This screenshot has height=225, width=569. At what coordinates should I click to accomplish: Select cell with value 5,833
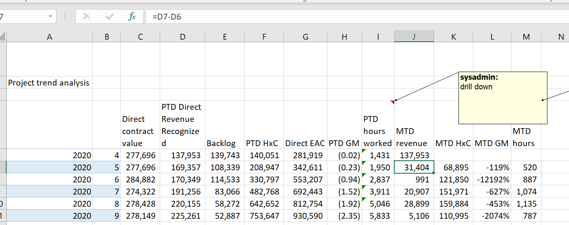pyautogui.click(x=378, y=215)
